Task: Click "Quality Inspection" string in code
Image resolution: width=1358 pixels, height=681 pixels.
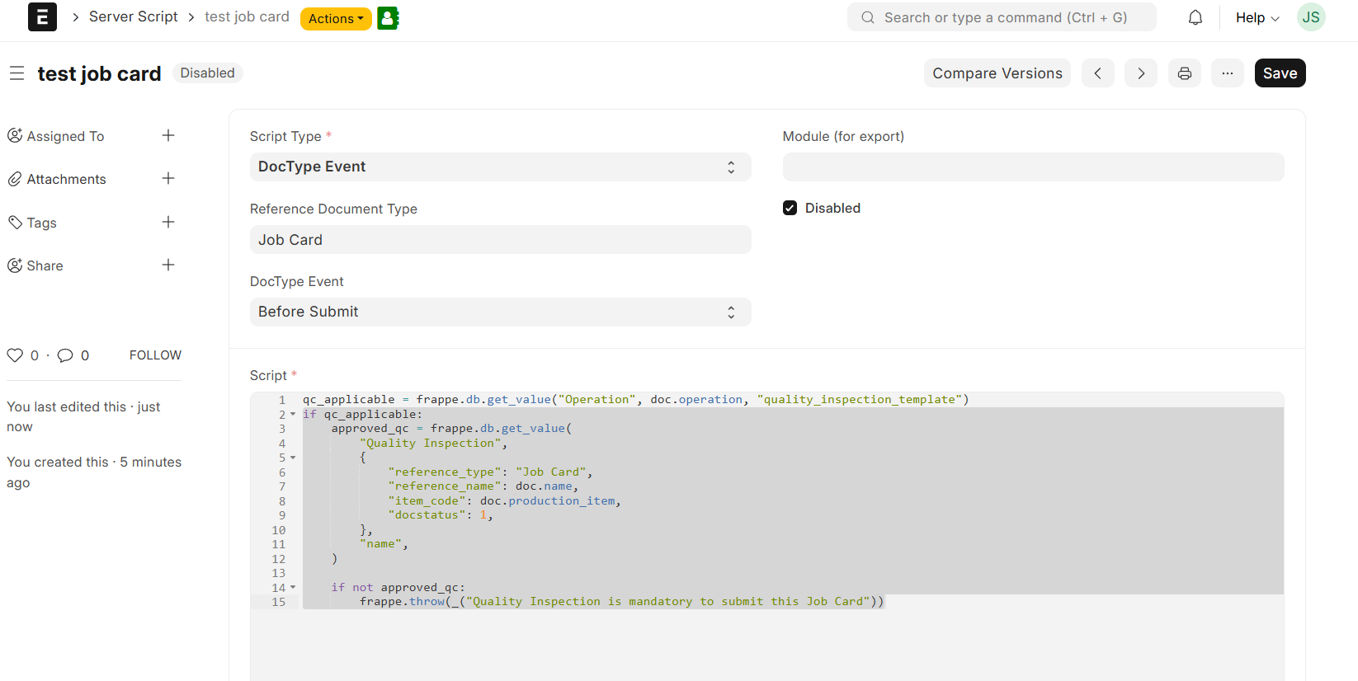Action: click(x=430, y=443)
